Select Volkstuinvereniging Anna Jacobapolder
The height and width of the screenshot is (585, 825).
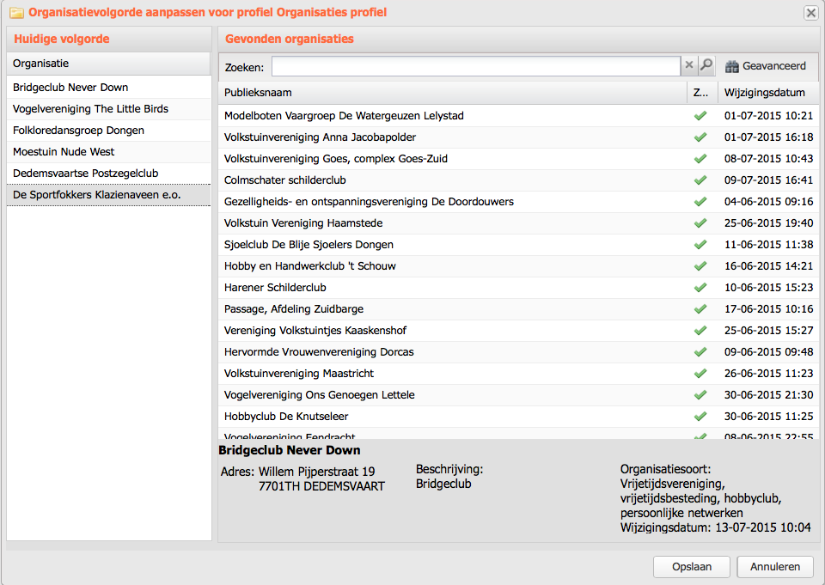[518, 137]
